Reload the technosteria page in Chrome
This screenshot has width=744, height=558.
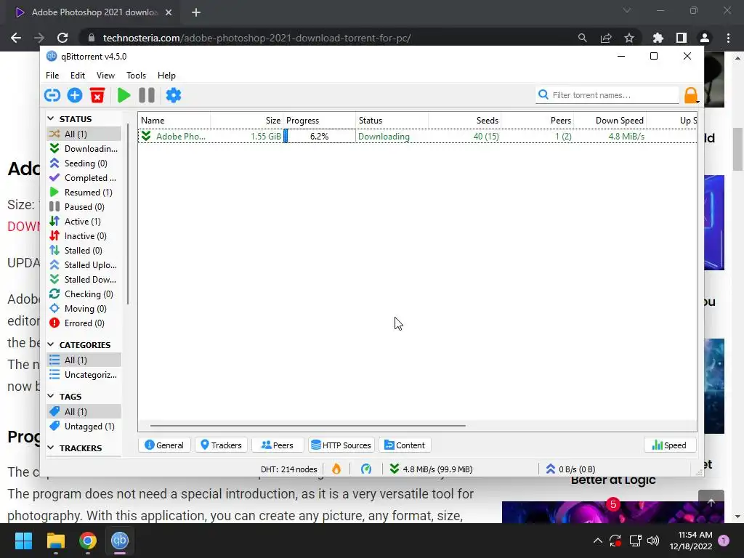62,38
